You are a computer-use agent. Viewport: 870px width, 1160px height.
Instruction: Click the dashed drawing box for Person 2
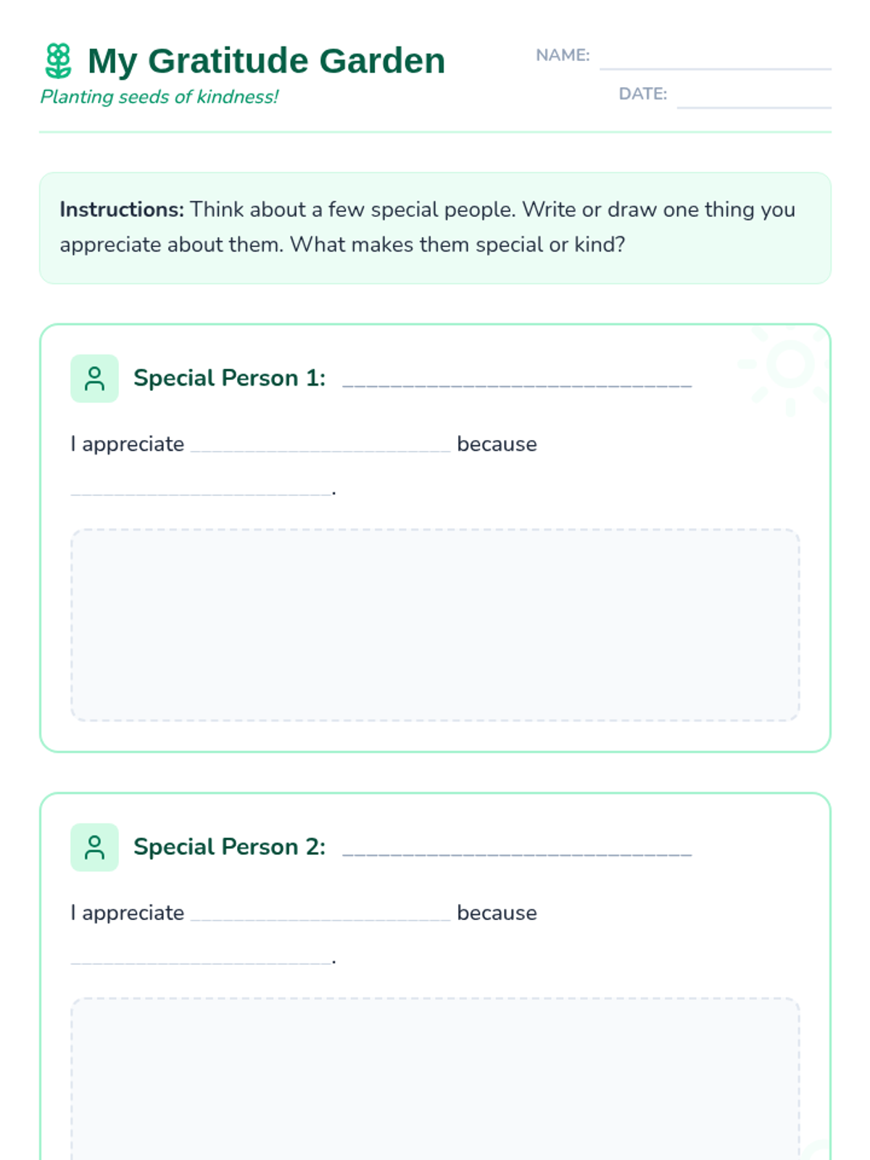pyautogui.click(x=435, y=1079)
